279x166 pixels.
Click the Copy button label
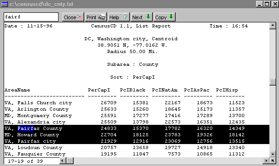[x=161, y=18]
